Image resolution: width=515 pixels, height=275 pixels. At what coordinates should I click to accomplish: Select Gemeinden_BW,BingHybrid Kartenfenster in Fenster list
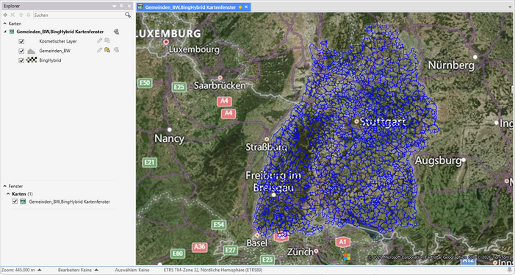pyautogui.click(x=69, y=201)
